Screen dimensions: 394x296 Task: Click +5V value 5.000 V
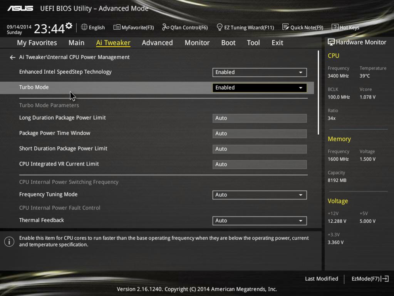click(x=367, y=221)
